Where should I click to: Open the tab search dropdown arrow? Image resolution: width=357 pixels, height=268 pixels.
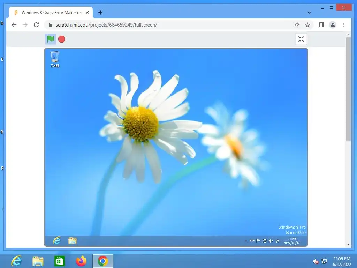(309, 13)
